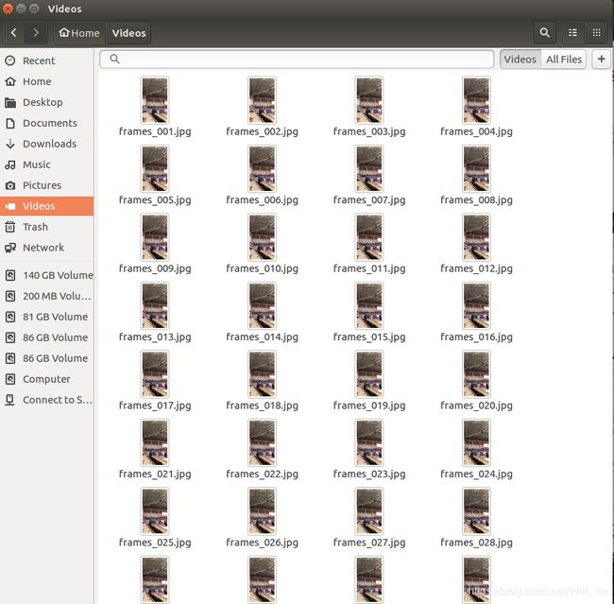Select the frames_009.jpg thumbnail
Viewport: 614px width, 604px height.
(x=155, y=237)
